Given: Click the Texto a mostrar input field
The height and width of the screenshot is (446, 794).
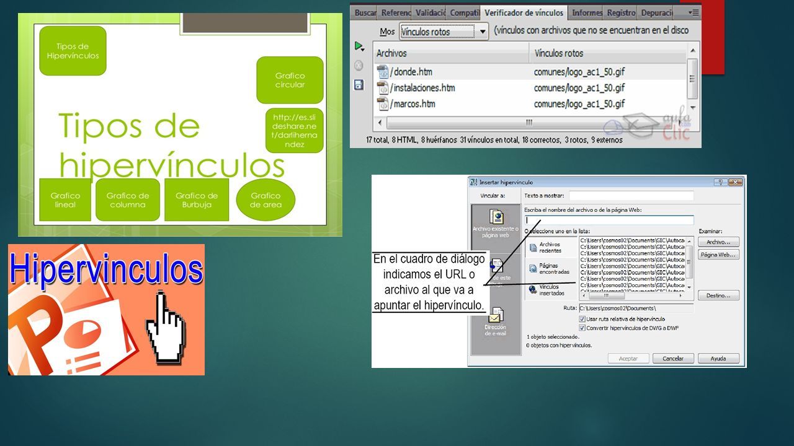Looking at the screenshot, I should click(631, 195).
